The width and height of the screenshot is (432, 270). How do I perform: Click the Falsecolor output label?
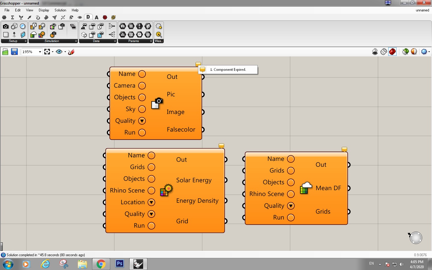pyautogui.click(x=181, y=130)
